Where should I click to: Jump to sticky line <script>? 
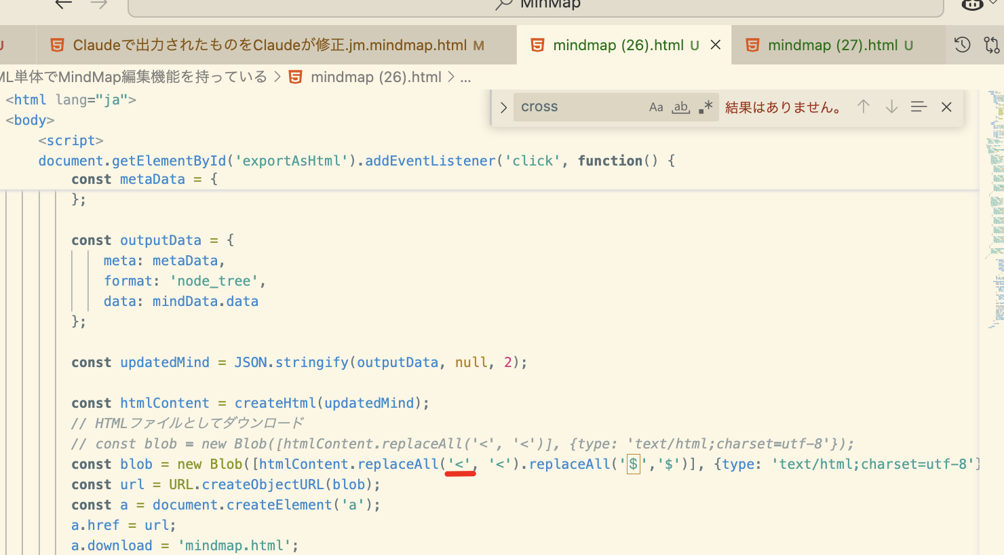71,140
